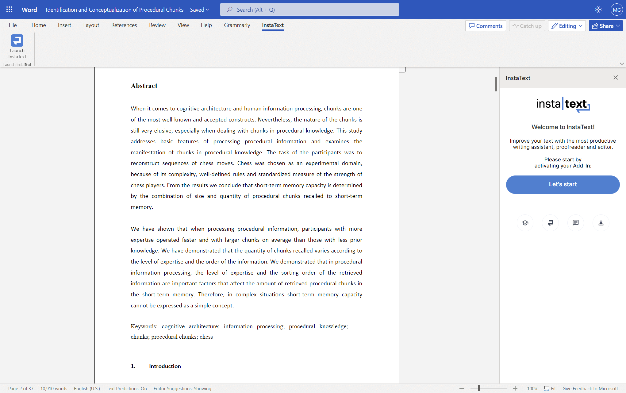Open the tutorials graduation-cap icon in InstaText panel
Screen dimensions: 626x393
click(x=525, y=223)
